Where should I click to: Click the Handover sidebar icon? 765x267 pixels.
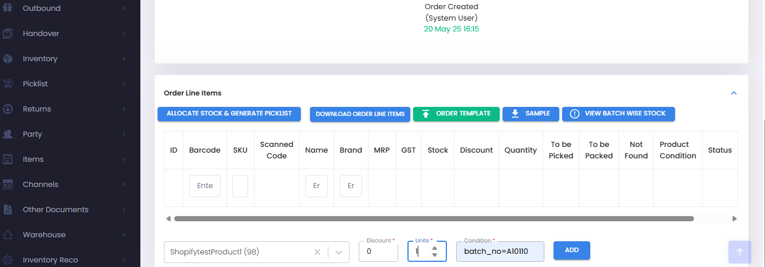pos(8,34)
